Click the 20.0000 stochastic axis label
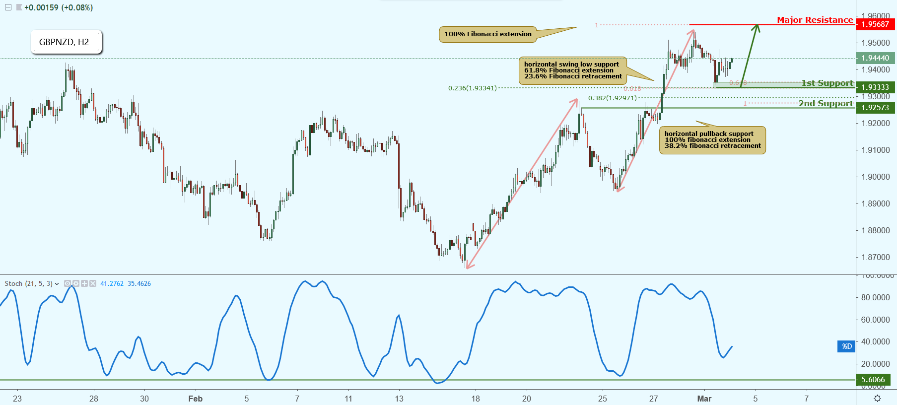 tap(876, 364)
